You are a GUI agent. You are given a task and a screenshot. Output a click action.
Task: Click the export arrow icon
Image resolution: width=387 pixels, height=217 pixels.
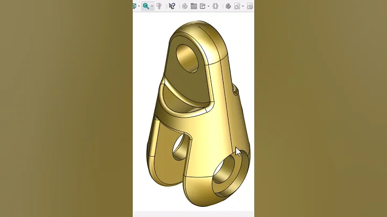pos(203,6)
